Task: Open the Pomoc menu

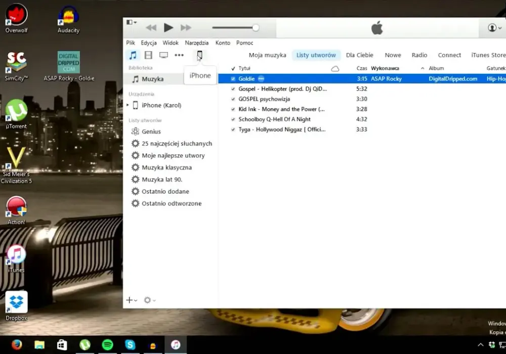Action: [244, 42]
